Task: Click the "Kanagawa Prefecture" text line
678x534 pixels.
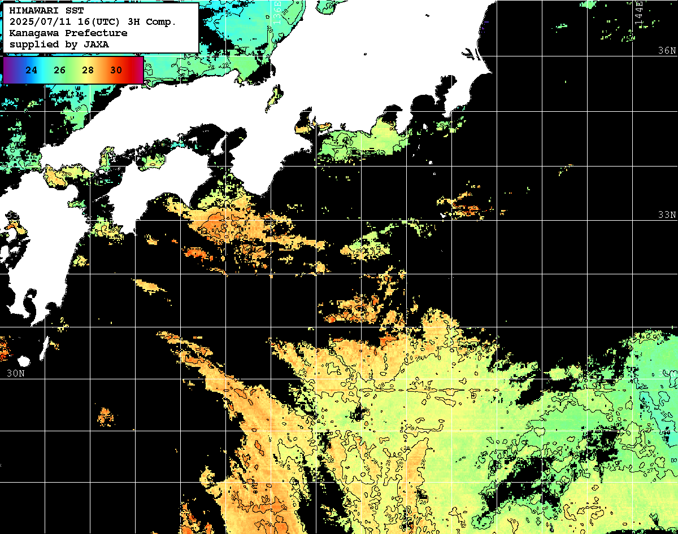Action: (68, 33)
